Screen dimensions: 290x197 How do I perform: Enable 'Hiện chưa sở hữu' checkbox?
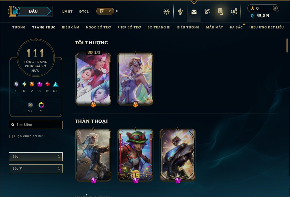tap(11, 136)
